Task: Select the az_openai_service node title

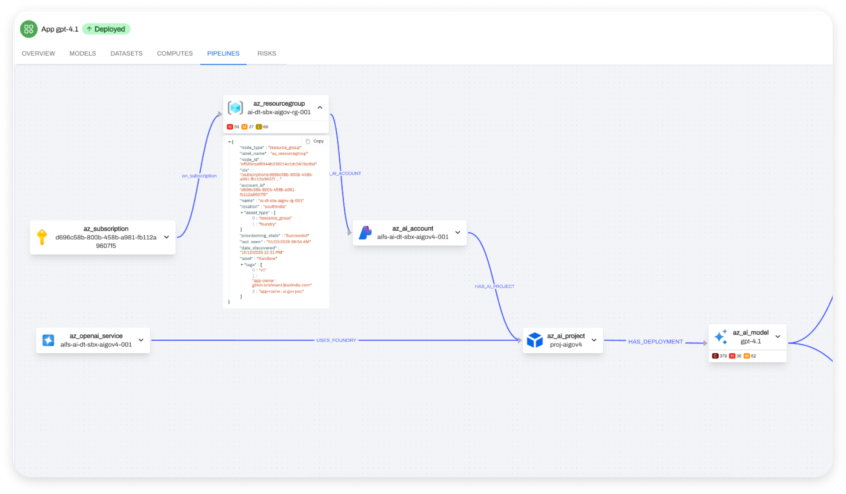Action: (x=96, y=336)
